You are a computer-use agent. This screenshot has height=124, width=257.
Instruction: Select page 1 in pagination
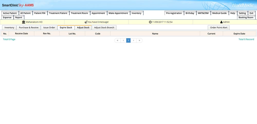pos(128,40)
